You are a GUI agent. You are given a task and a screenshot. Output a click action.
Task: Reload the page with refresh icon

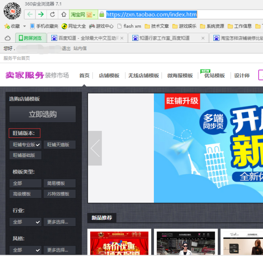pyautogui.click(x=52, y=14)
